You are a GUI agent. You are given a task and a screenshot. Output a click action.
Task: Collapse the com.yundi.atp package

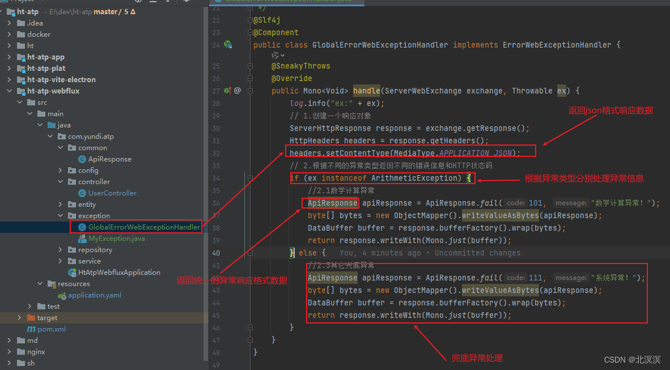[x=50, y=137]
